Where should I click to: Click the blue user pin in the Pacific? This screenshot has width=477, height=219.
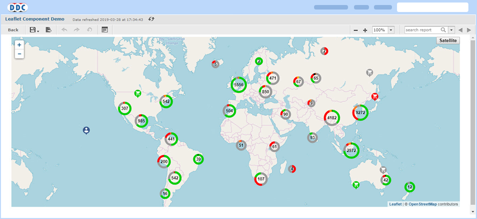coord(86,131)
